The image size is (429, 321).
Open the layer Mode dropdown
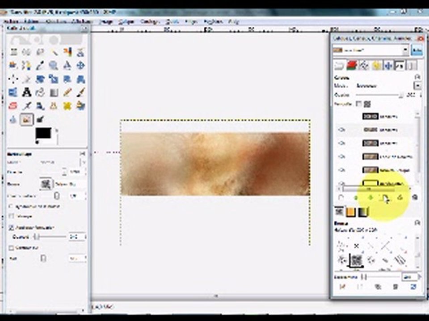coord(388,86)
